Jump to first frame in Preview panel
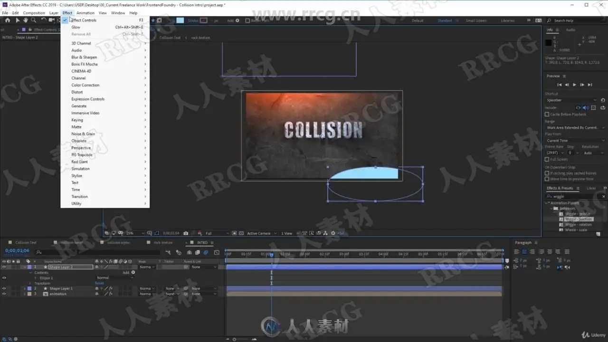Image resolution: width=608 pixels, height=342 pixels. (x=559, y=85)
